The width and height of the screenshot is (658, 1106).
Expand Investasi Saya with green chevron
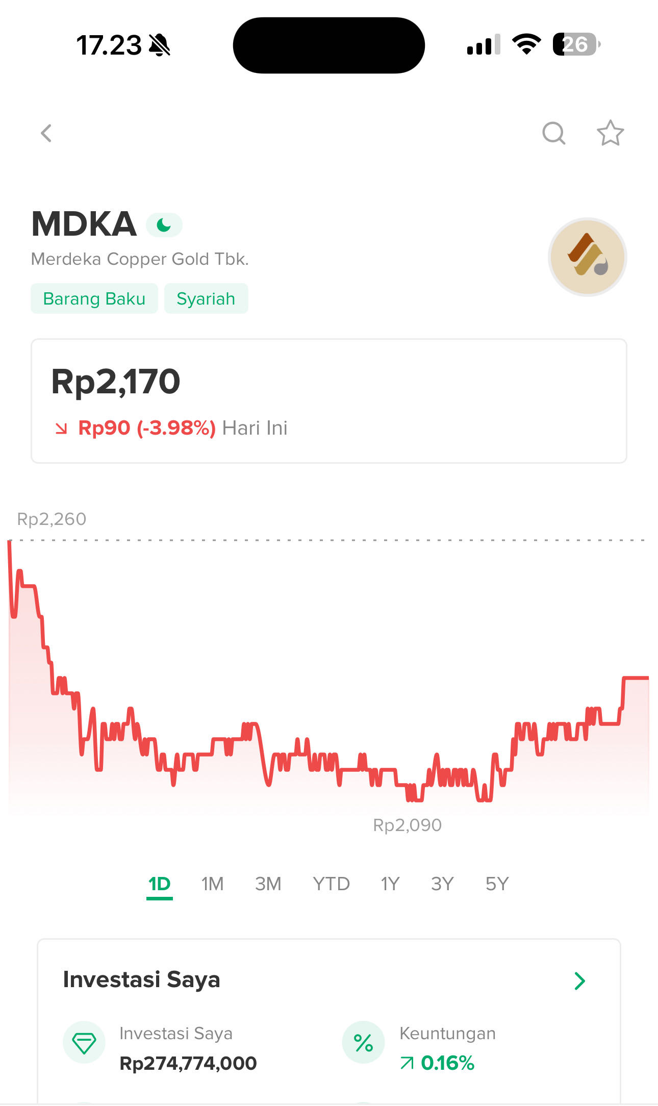[x=579, y=981]
